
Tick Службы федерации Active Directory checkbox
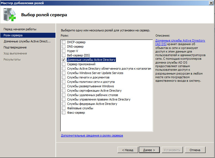point(63,104)
